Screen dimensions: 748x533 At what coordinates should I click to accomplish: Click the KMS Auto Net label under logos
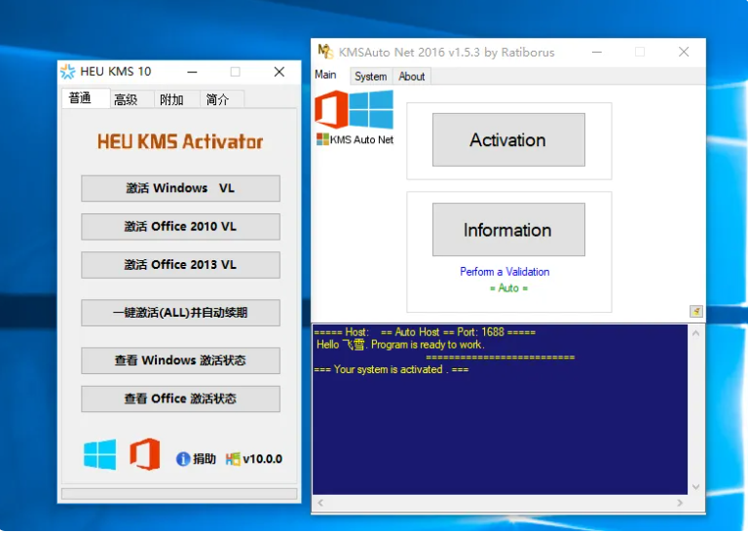click(x=361, y=139)
